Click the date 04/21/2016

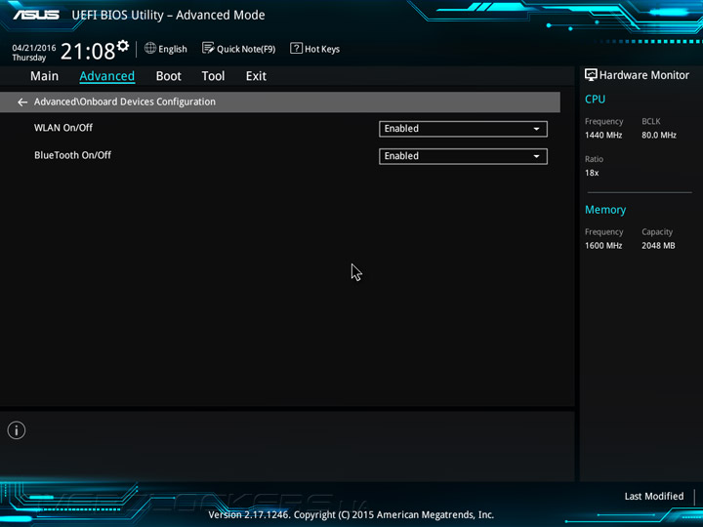[x=33, y=48]
